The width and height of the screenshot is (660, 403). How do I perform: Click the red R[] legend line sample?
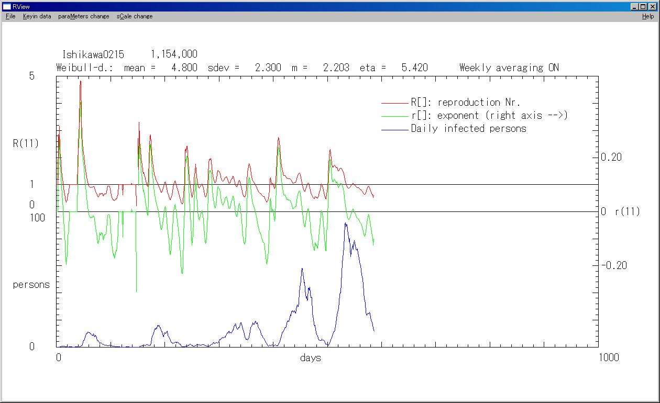pos(394,103)
